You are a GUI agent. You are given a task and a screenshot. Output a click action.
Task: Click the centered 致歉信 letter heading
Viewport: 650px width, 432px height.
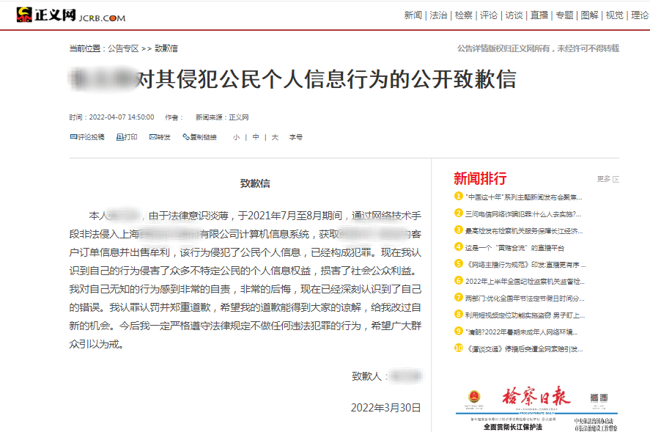[255, 183]
